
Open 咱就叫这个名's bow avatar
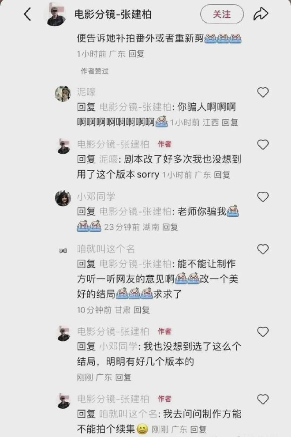tap(63, 251)
